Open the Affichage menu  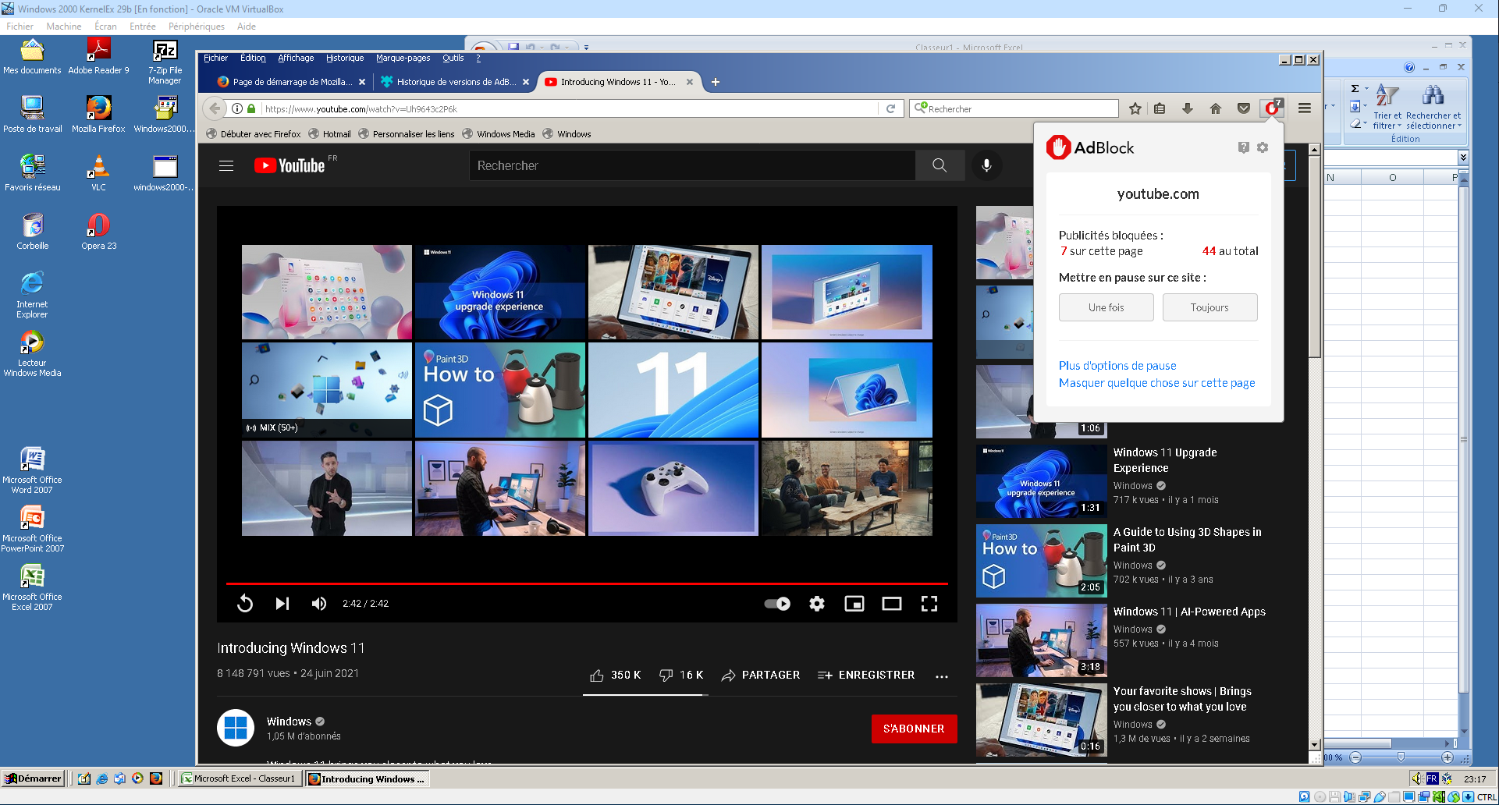click(296, 58)
